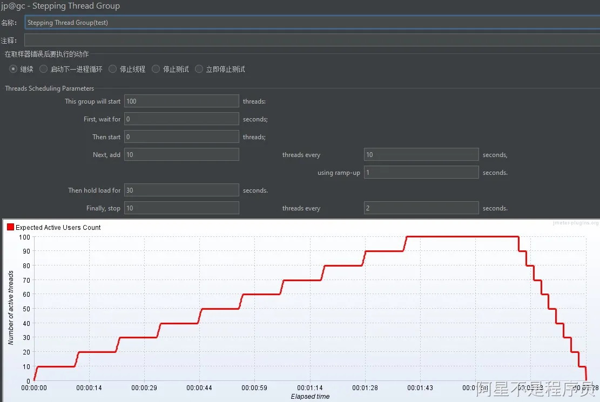Screen dimensions: 600x402
Task: Click the 'Finally, stop' threads field
Action: point(181,208)
